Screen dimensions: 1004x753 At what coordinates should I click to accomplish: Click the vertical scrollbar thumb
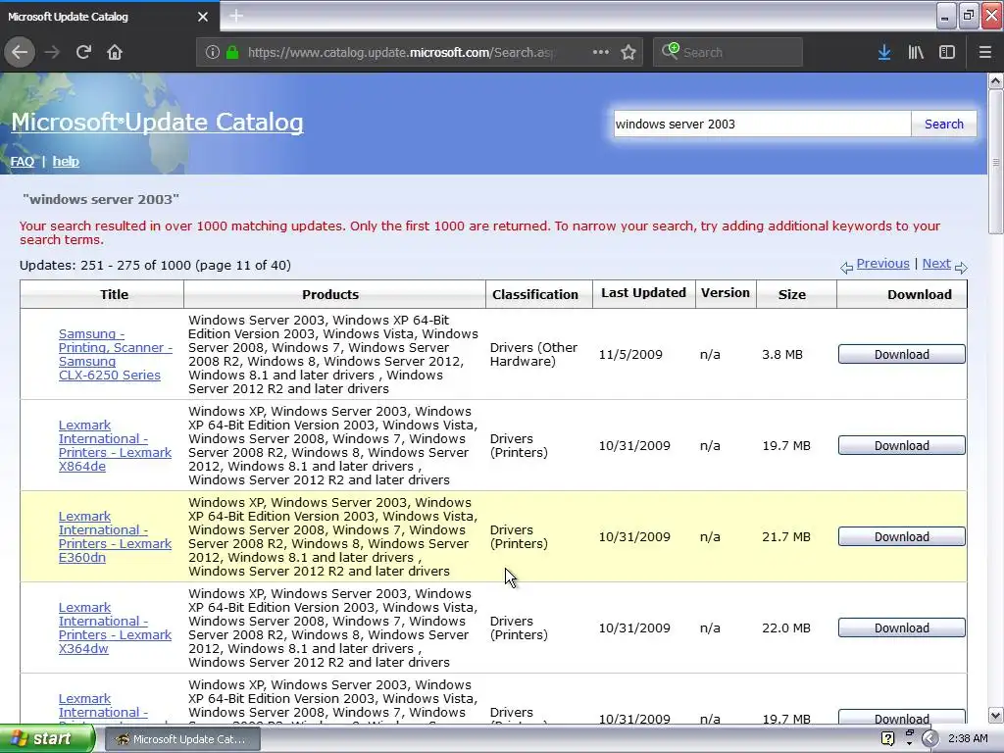[x=996, y=162]
